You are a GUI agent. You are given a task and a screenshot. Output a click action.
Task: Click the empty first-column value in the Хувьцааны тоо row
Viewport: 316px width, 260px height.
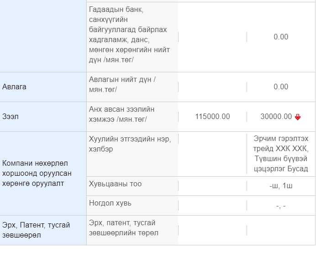212,186
